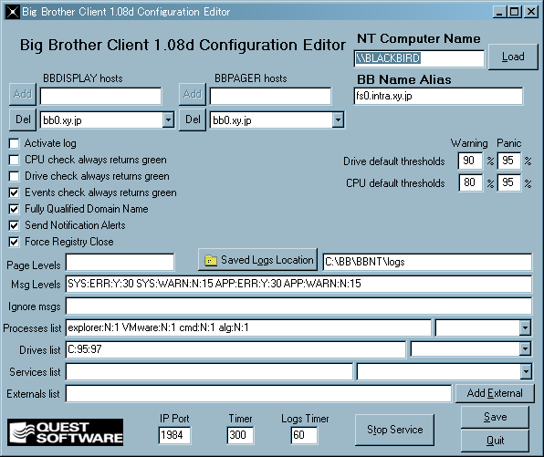Save the configuration with Save button
544x457 pixels.
click(x=495, y=417)
